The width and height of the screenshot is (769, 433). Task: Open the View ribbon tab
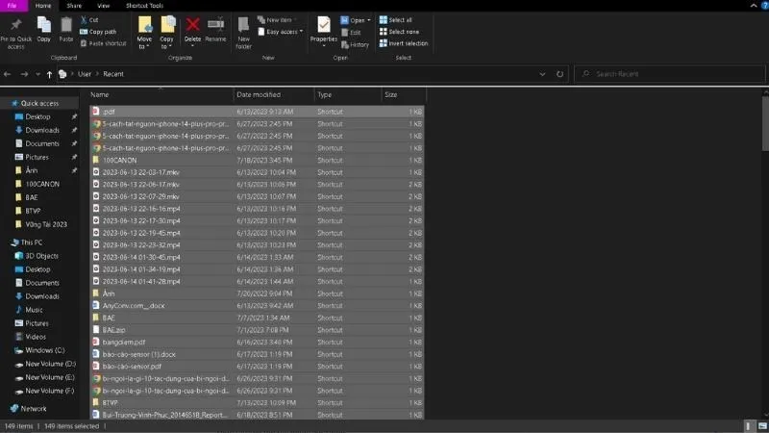pos(103,6)
